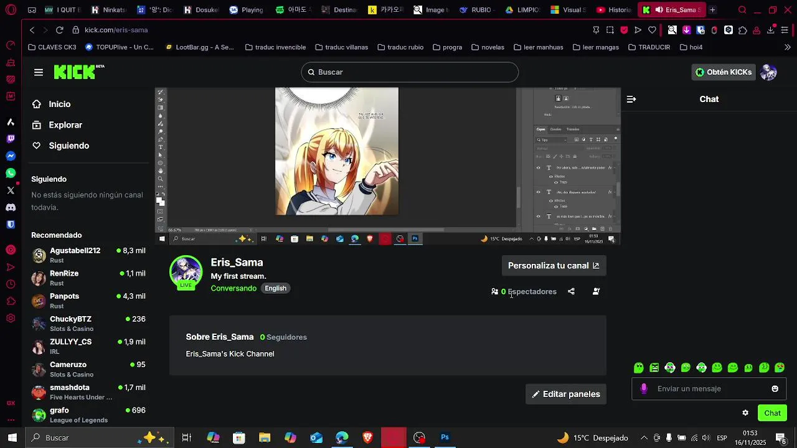Image resolution: width=797 pixels, height=448 pixels.
Task: Open the emoji picker in chat input
Action: click(x=775, y=389)
